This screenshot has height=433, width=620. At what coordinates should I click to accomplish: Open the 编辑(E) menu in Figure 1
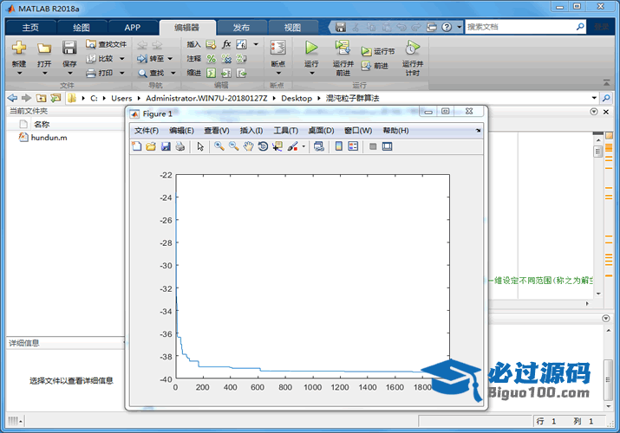[181, 131]
